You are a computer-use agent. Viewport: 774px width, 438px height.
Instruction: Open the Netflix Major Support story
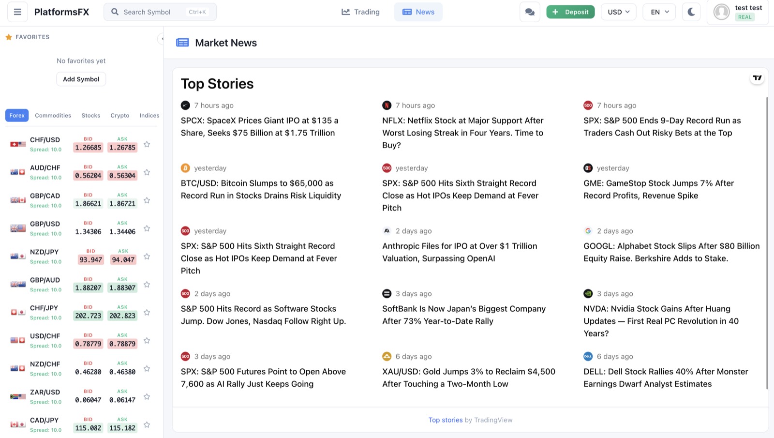[x=463, y=133]
